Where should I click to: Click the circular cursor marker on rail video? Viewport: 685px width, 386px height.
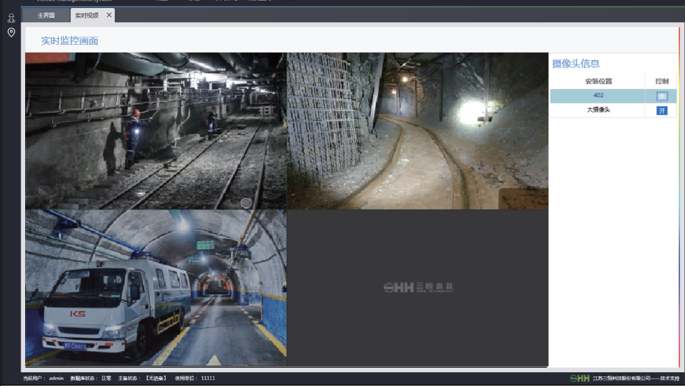point(246,202)
